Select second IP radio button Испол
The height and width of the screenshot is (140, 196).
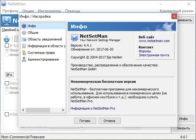(7, 55)
